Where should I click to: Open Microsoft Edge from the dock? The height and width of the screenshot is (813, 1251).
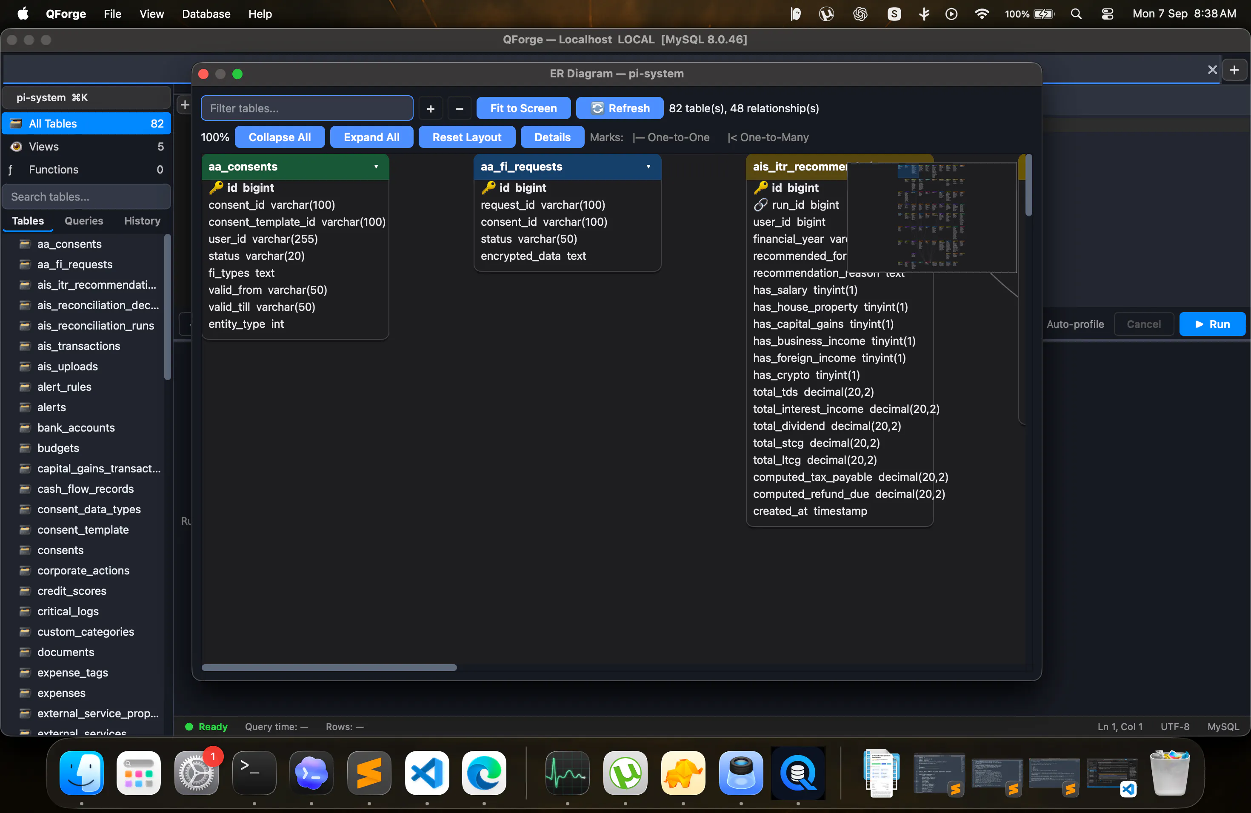[x=484, y=773]
